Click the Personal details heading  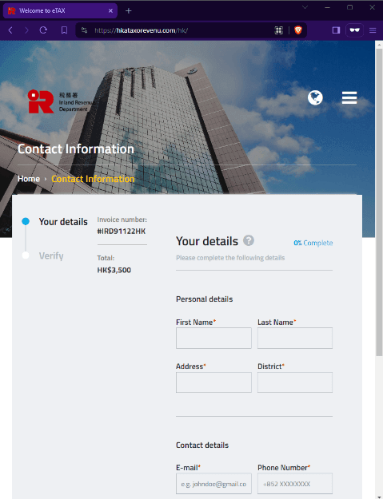204,299
